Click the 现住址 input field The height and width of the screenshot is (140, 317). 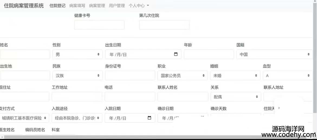(24, 97)
